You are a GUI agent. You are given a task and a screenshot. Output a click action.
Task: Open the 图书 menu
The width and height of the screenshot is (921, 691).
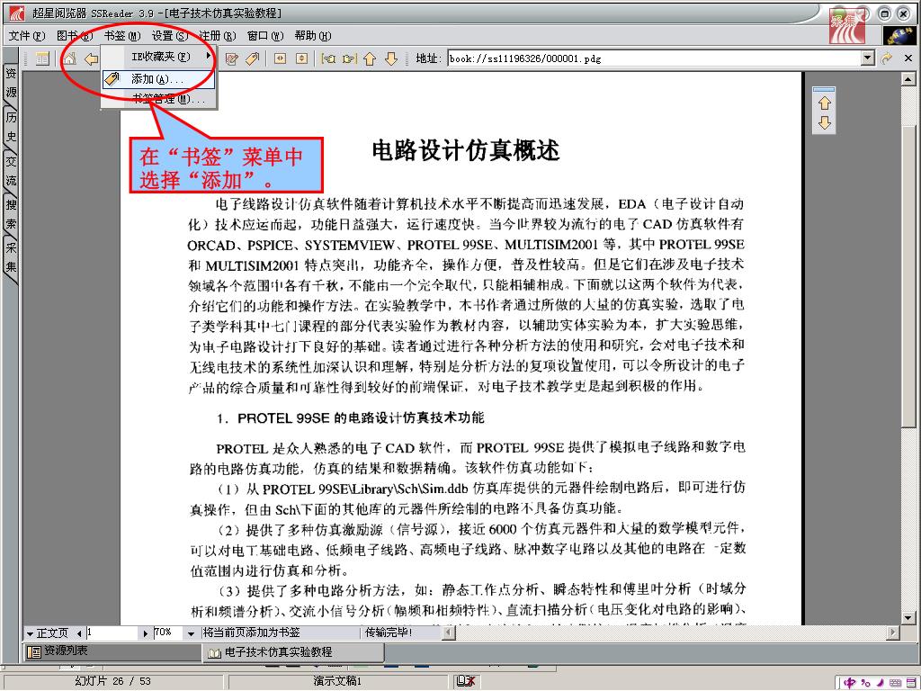click(x=75, y=36)
